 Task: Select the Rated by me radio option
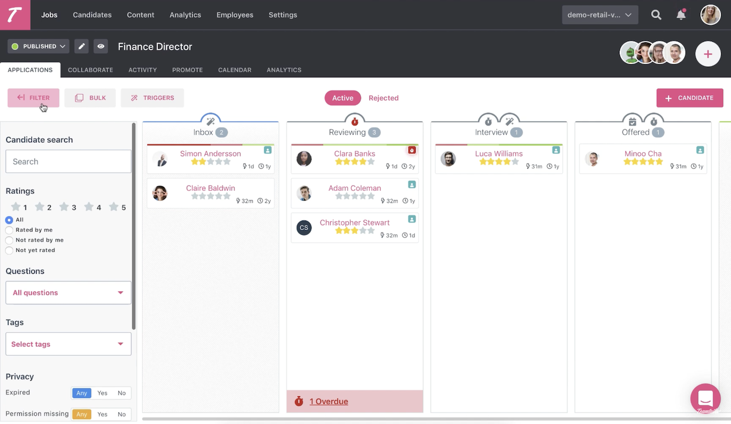(x=29, y=230)
